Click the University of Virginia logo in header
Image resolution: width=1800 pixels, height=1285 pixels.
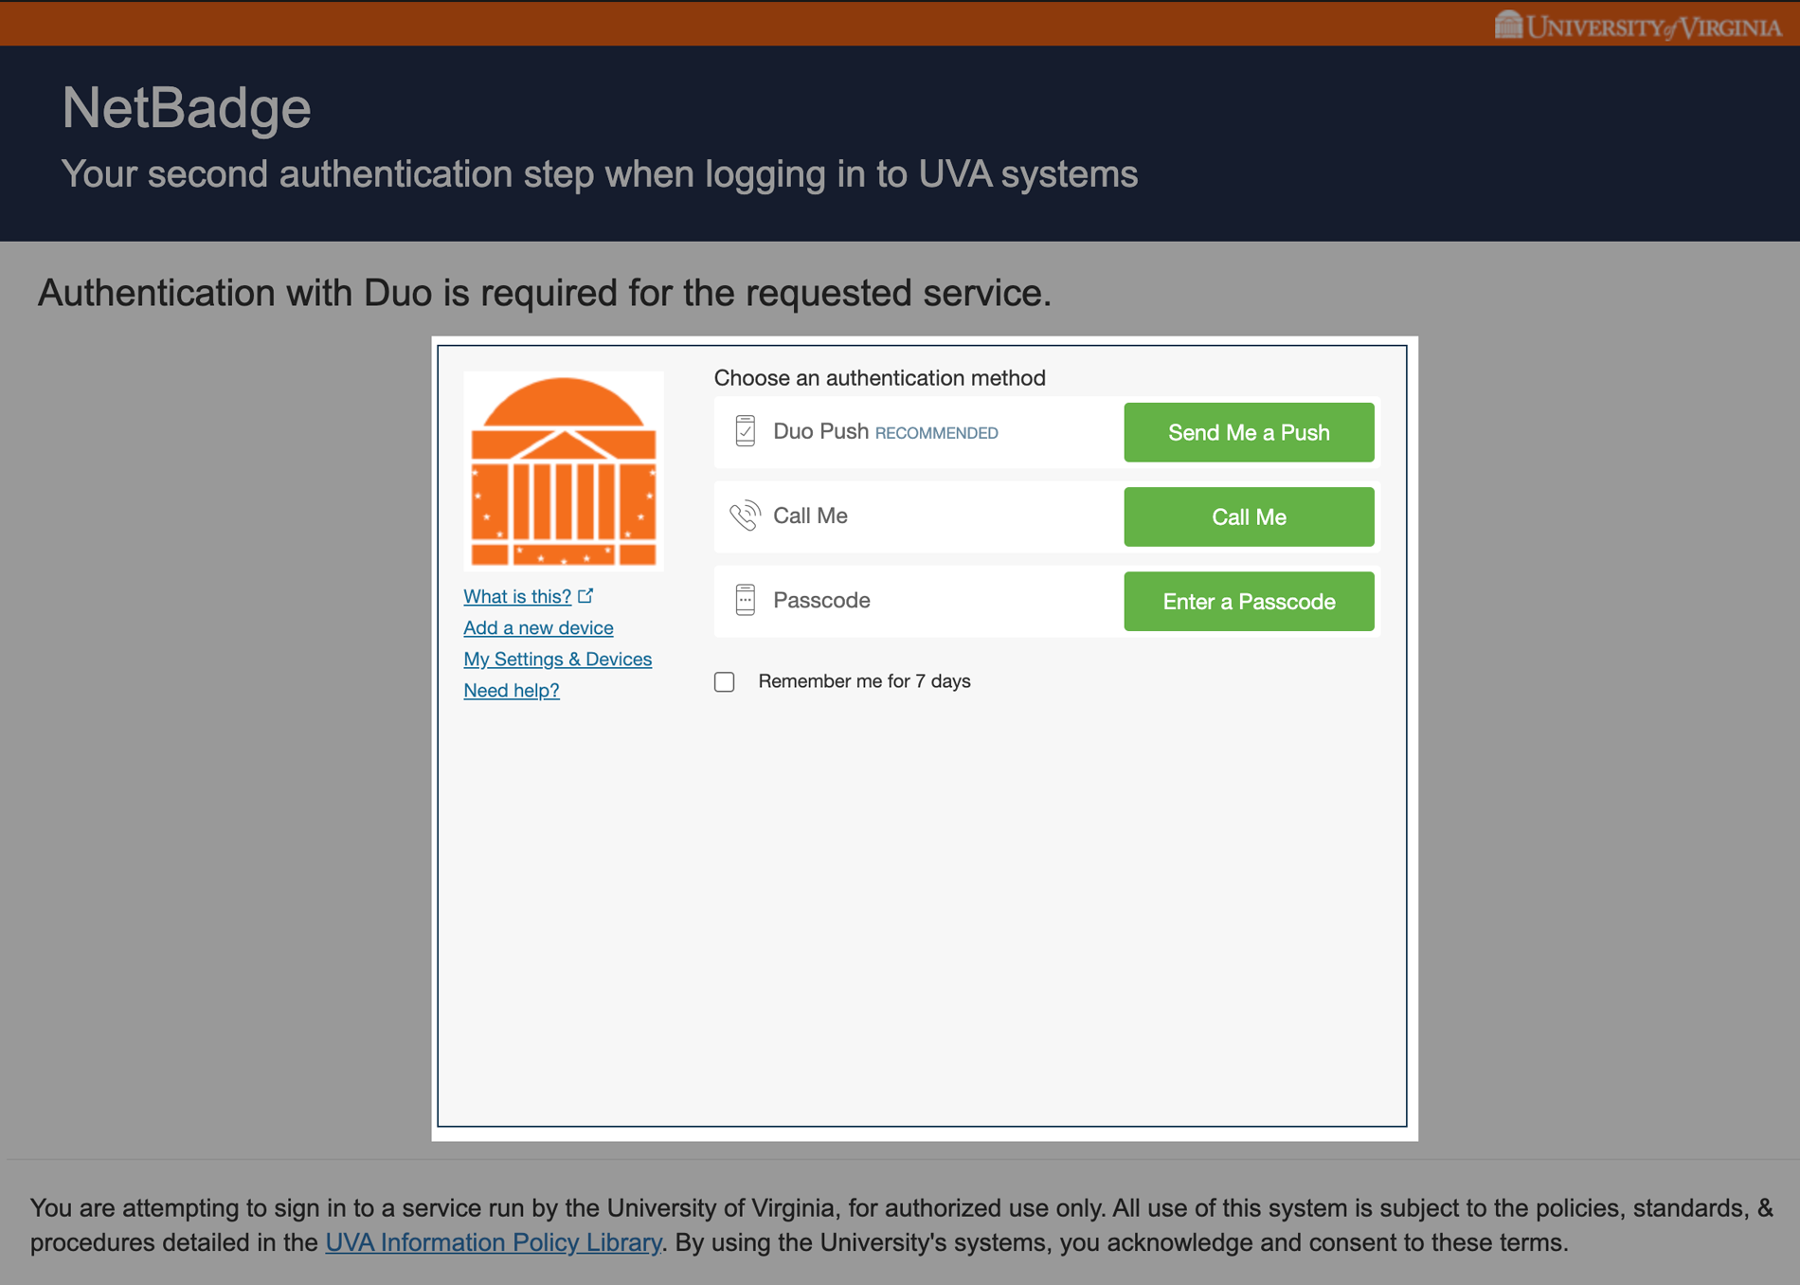coord(1638,26)
